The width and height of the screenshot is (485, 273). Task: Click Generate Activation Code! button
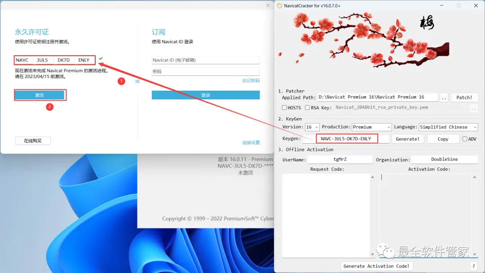pyautogui.click(x=376, y=266)
